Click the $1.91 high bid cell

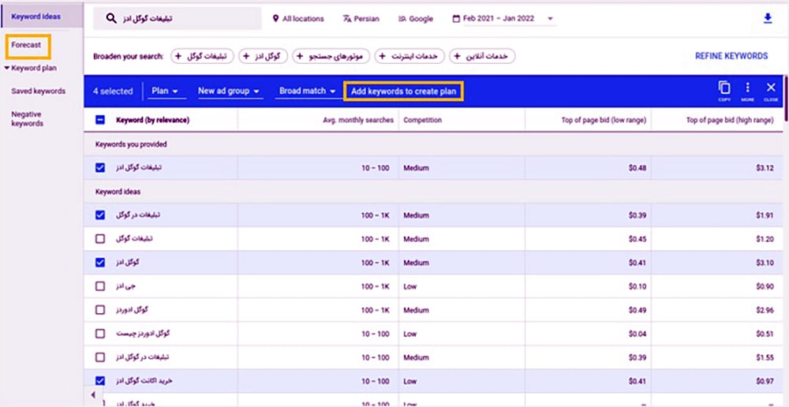tap(765, 215)
